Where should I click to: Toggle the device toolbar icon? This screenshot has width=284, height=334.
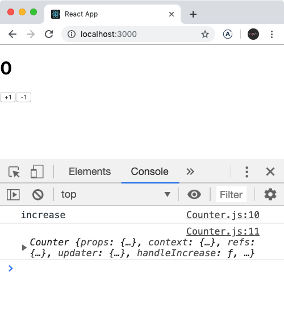tap(37, 172)
